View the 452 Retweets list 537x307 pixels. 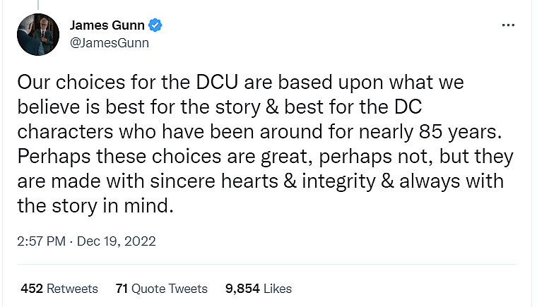click(59, 289)
